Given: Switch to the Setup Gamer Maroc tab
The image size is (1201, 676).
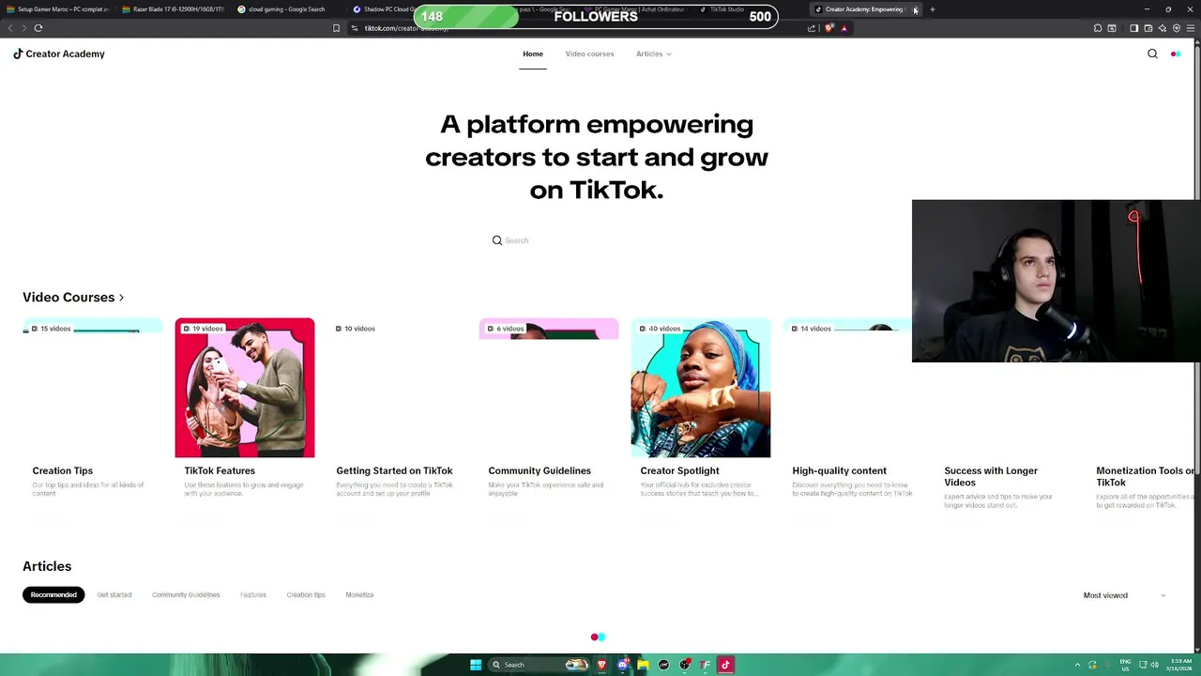Looking at the screenshot, I should click(58, 9).
